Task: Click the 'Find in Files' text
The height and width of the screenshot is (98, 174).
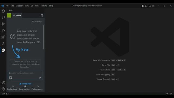Action: click(105, 70)
